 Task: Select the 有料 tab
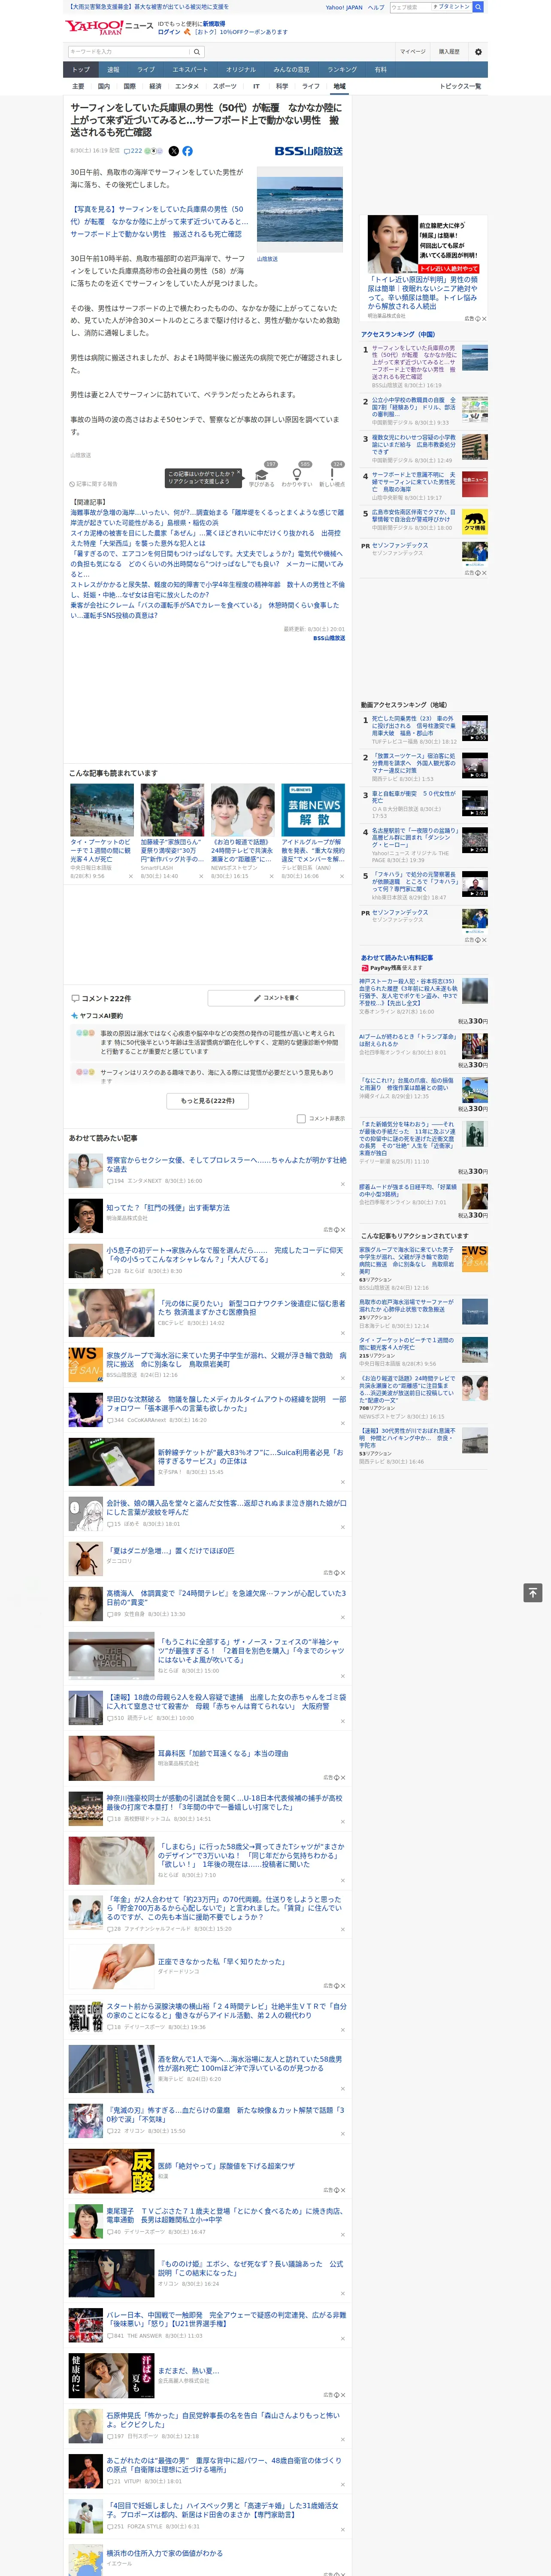[x=380, y=70]
